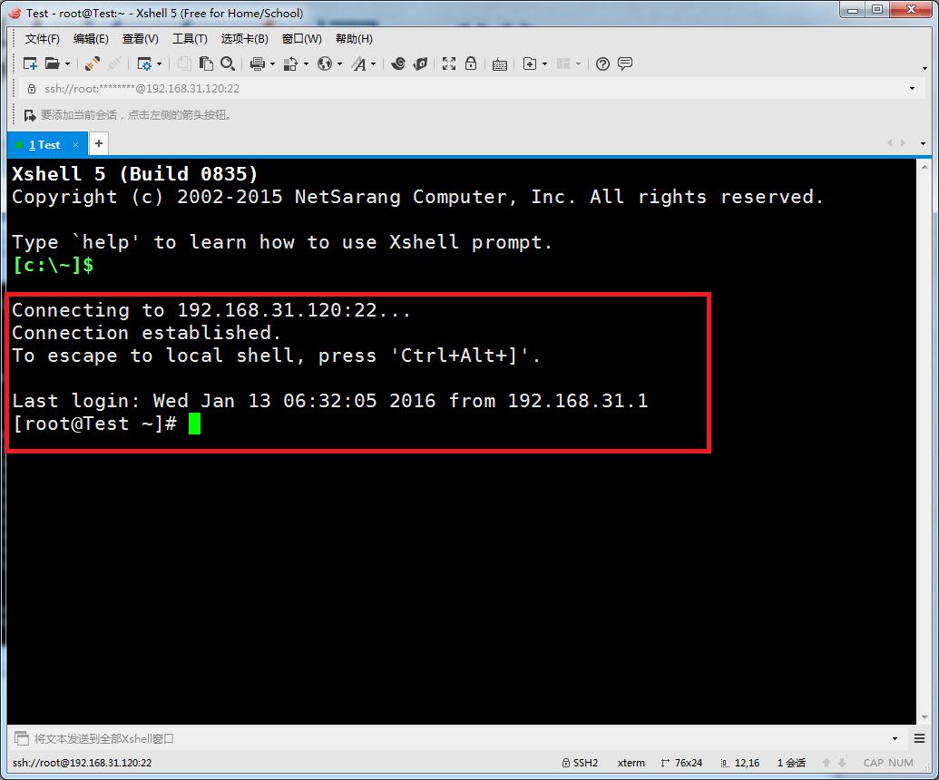Click the add-current-session arrow icon
Image resolution: width=939 pixels, height=780 pixels.
(x=29, y=115)
